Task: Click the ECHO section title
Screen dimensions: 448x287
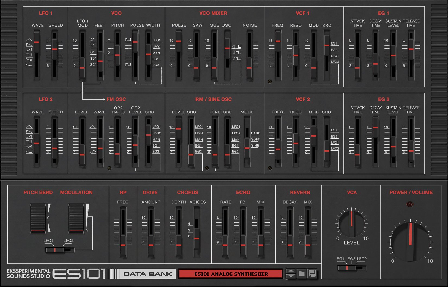Action: coord(244,193)
